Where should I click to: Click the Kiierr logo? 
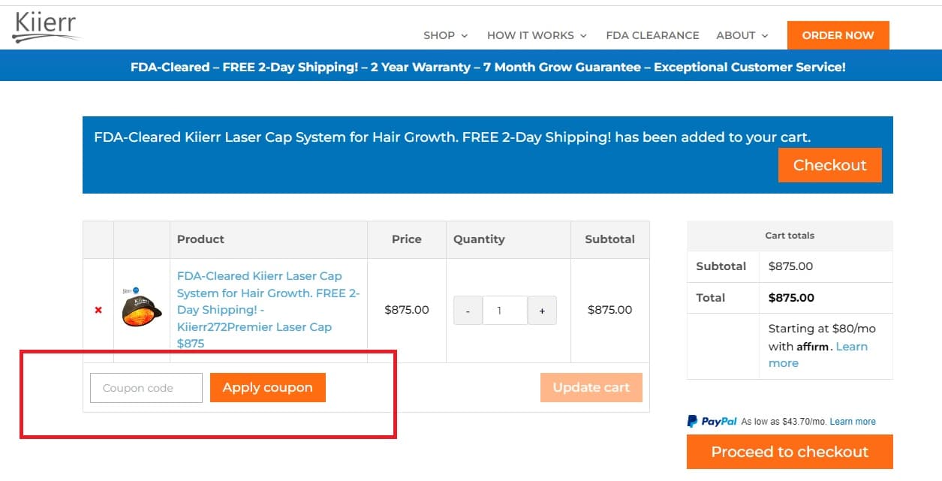pyautogui.click(x=45, y=25)
